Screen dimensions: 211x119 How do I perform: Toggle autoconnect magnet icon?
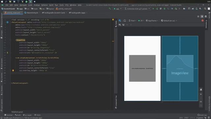click(123, 25)
